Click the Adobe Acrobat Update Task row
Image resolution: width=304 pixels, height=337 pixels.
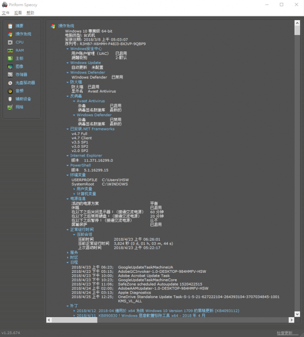[120, 276]
